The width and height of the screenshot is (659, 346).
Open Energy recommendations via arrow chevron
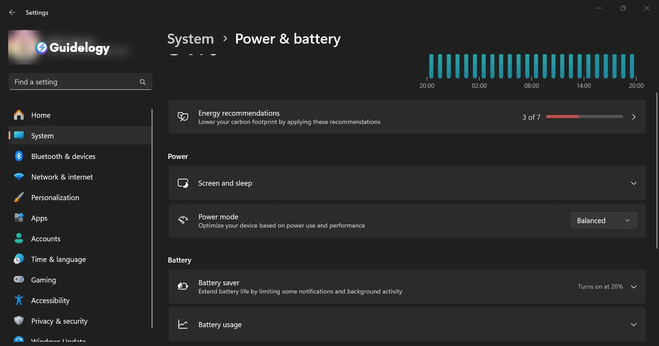tap(634, 117)
